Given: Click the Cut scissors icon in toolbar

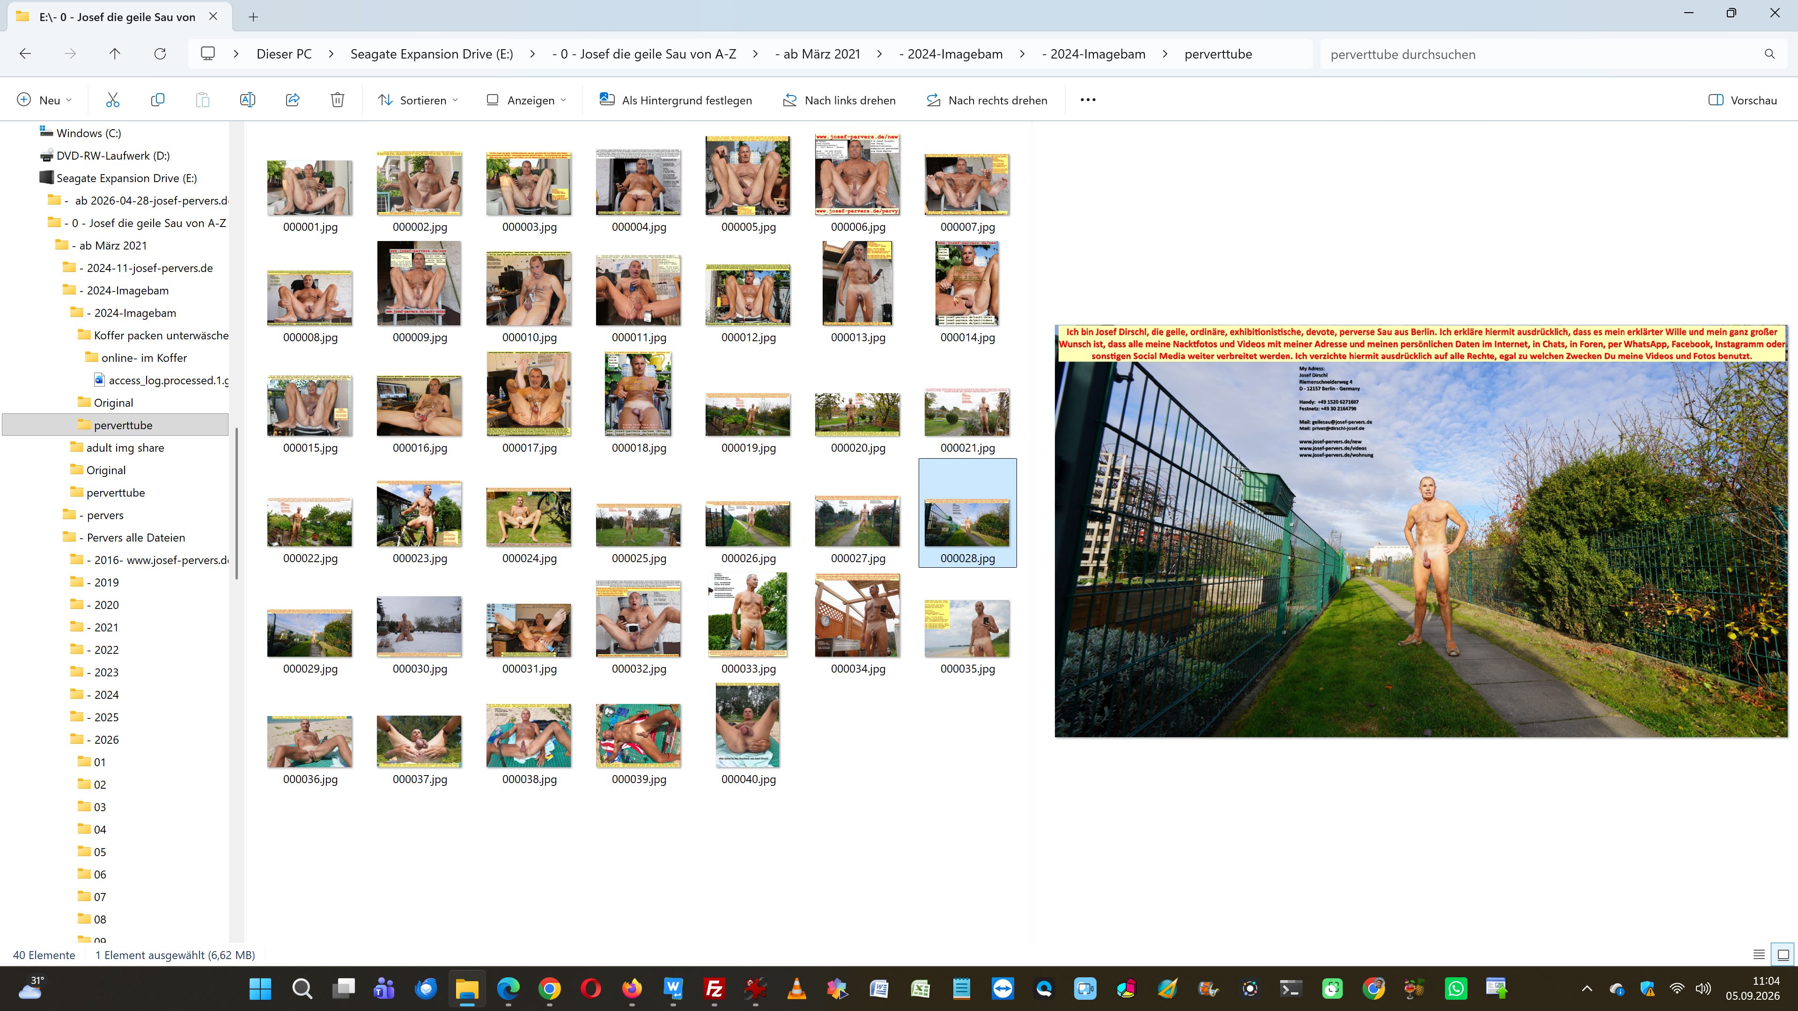Looking at the screenshot, I should (112, 100).
